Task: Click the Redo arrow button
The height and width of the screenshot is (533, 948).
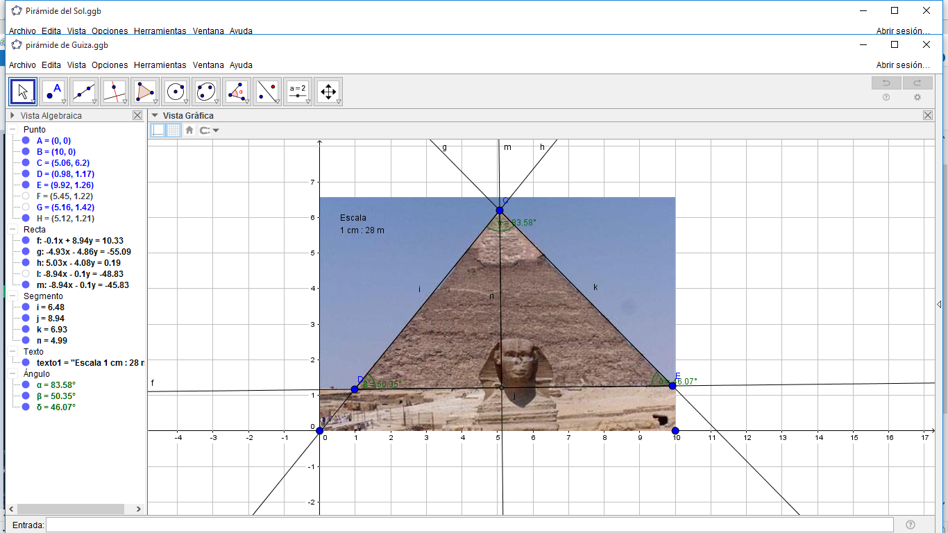Action: point(917,83)
